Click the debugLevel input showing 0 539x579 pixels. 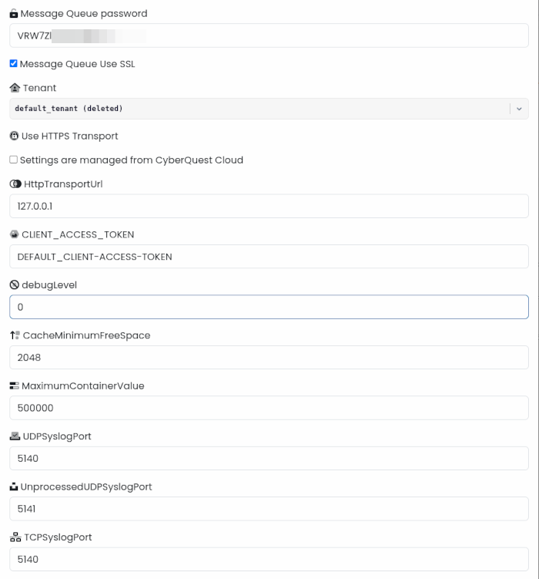coord(269,307)
